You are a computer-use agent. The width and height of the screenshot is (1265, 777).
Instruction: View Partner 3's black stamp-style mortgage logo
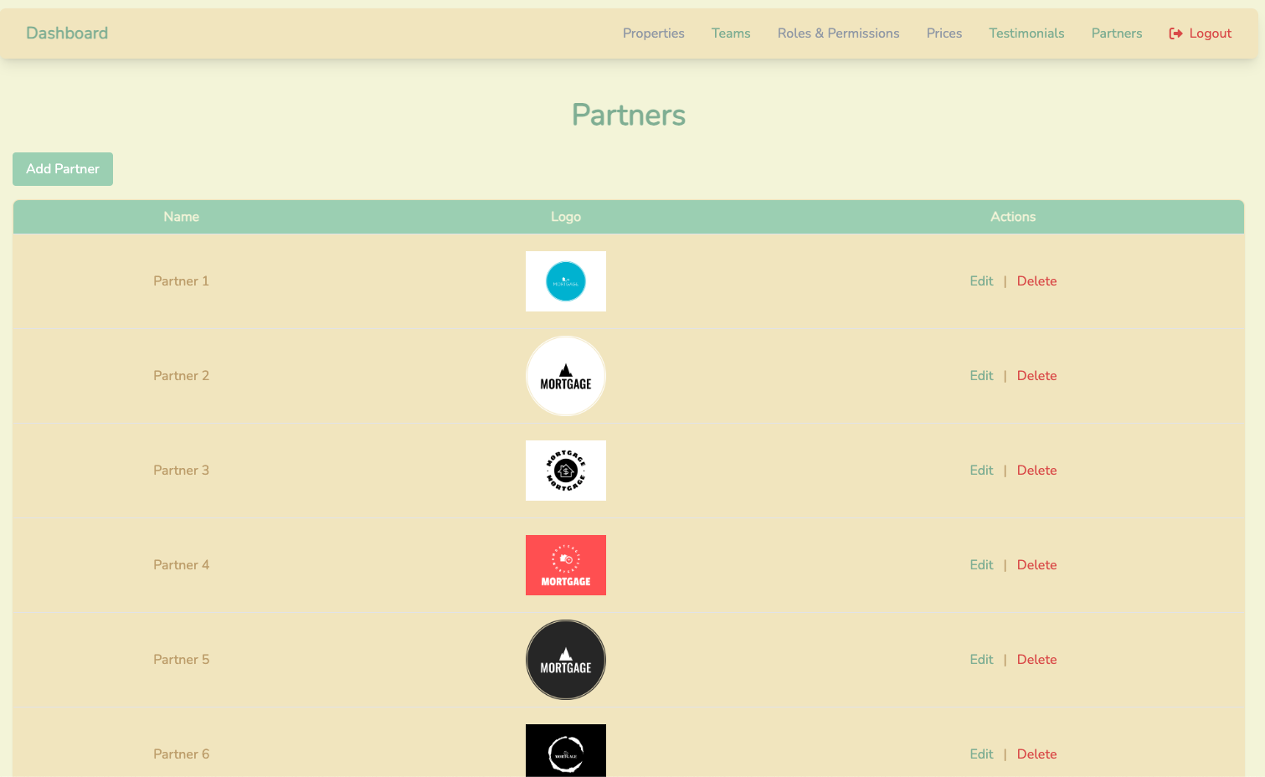(565, 470)
